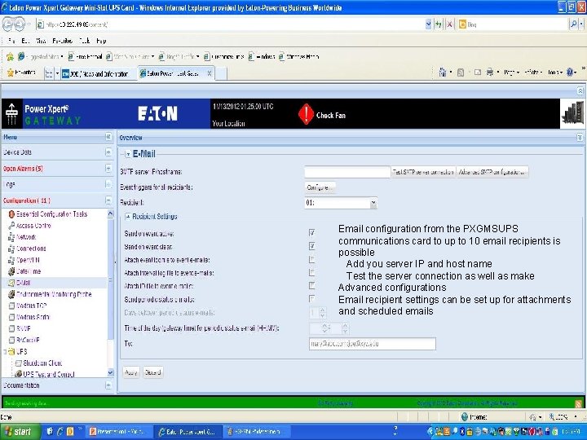Viewport: 587px width, 440px height.
Task: Open Essential Configuration Tasks icon
Action: [x=11, y=214]
